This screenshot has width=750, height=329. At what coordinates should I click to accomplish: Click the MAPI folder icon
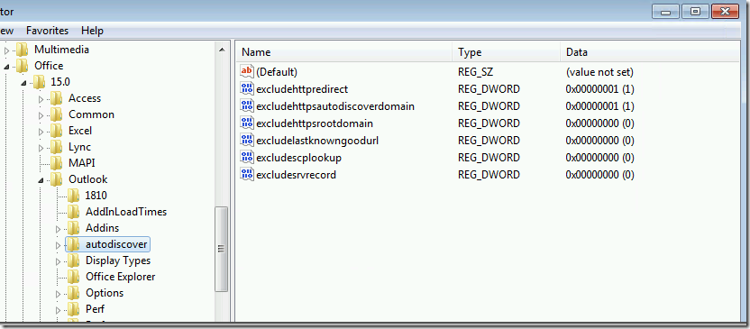57,163
